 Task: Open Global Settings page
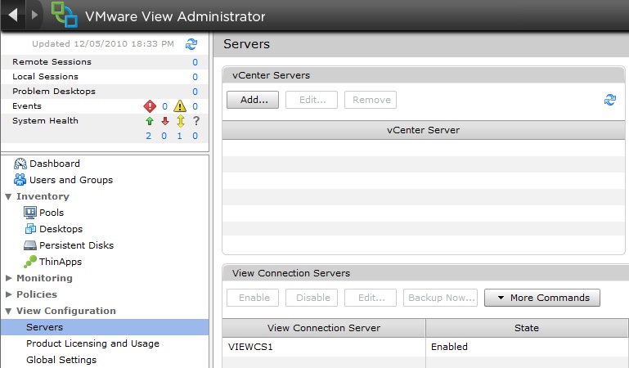click(61, 360)
